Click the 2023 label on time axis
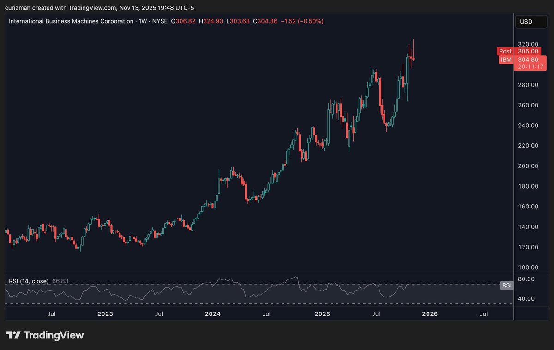Viewport: 554px width, 350px height. click(105, 314)
